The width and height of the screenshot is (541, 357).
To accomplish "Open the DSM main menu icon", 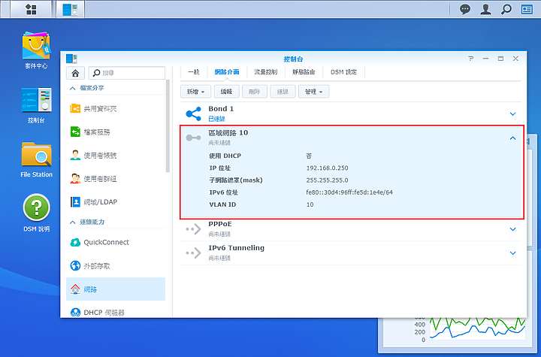I will (x=31, y=9).
